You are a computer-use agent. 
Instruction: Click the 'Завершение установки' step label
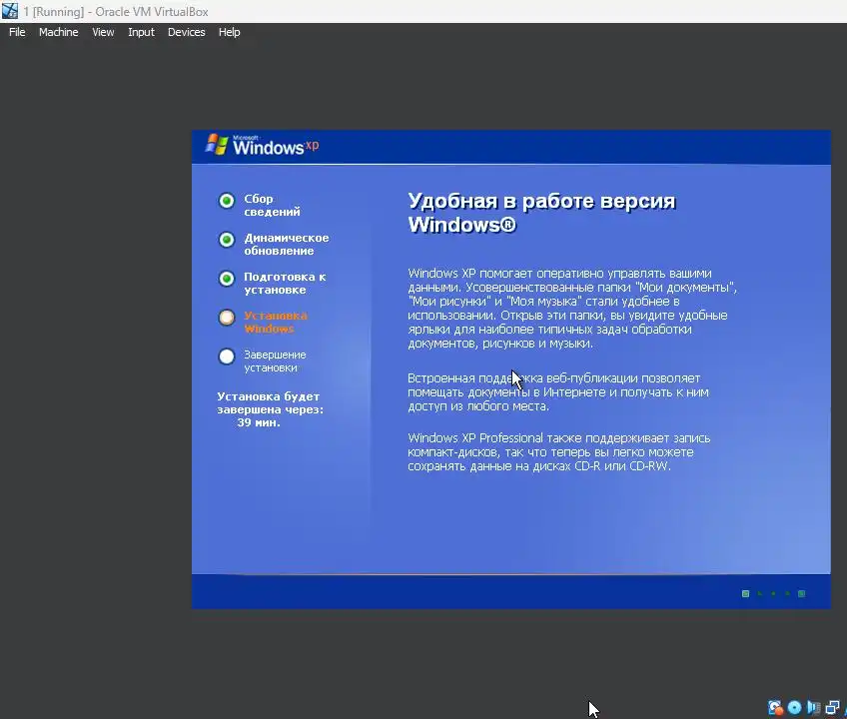click(275, 360)
